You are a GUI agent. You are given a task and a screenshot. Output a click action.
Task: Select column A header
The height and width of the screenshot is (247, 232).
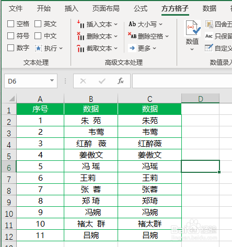click(x=40, y=99)
